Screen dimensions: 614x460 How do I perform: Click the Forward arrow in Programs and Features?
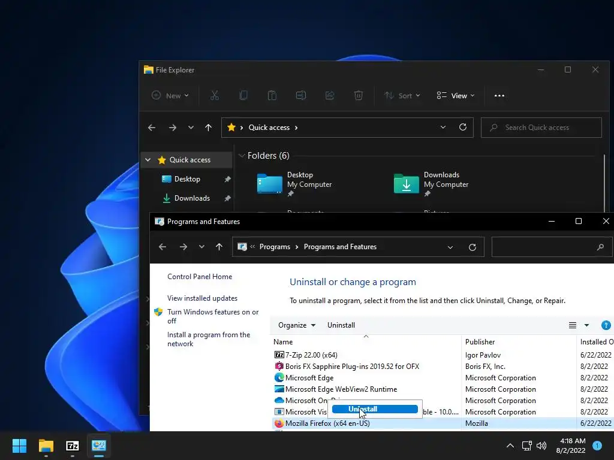click(183, 247)
